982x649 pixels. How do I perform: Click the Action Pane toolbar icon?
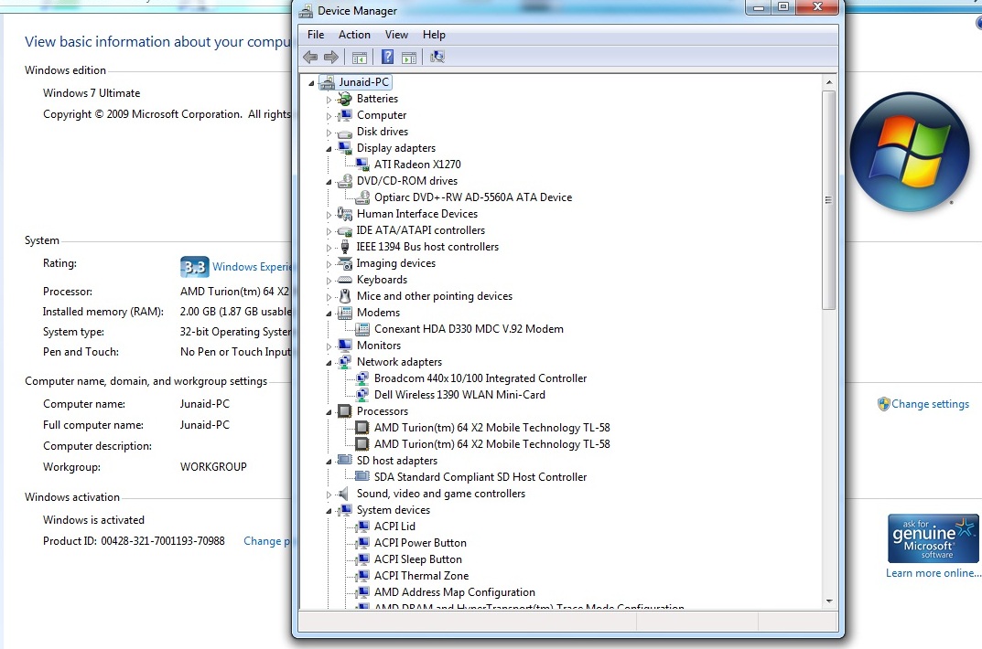(x=409, y=57)
